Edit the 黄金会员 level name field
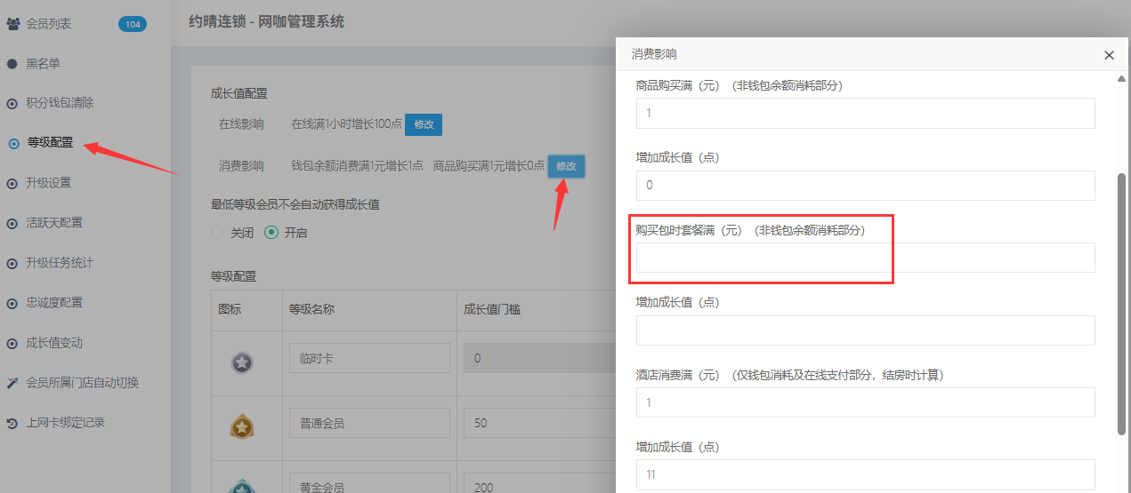Viewport: 1131px width, 493px height. tap(369, 483)
